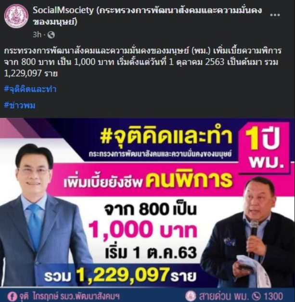The width and height of the screenshot is (295, 302).
Task: Open the post image at the headline hashtag
Action: point(166,137)
